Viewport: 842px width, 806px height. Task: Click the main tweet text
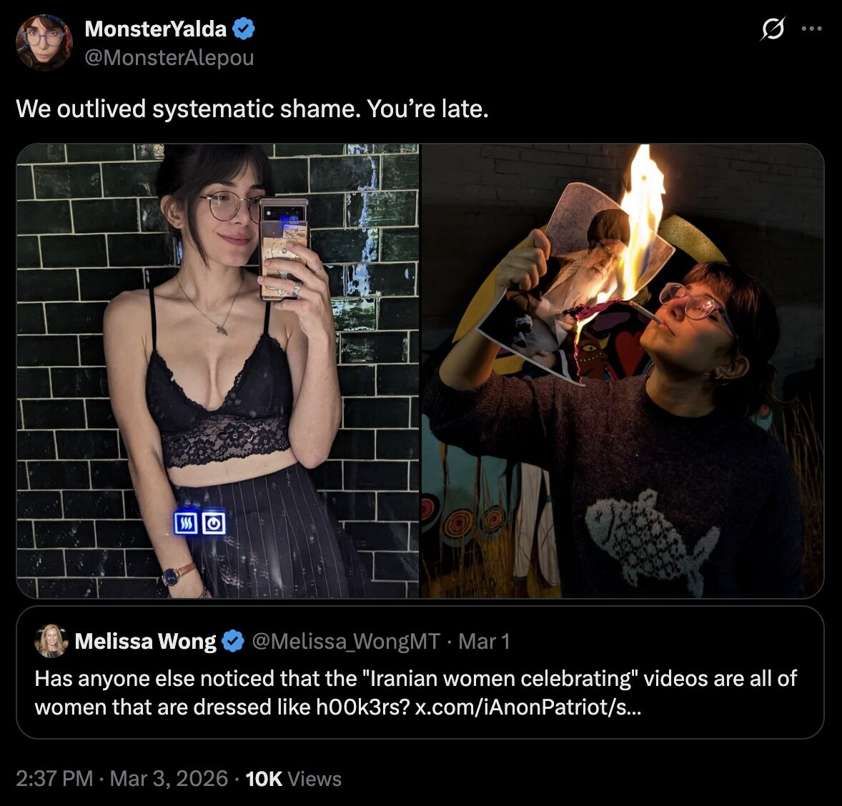(252, 109)
